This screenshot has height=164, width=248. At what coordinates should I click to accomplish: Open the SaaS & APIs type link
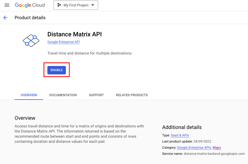coord(180,135)
